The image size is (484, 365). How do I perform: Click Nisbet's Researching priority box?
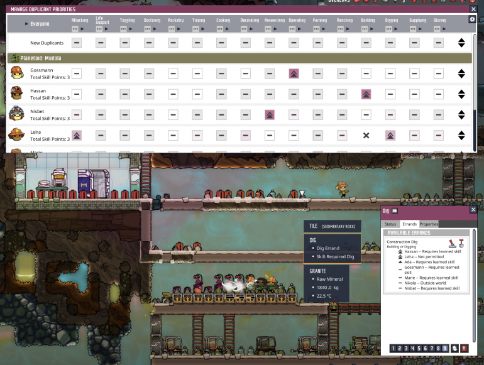(269, 114)
